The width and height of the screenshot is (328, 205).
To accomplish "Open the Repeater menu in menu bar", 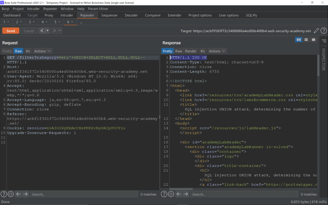I will pyautogui.click(x=50, y=9).
